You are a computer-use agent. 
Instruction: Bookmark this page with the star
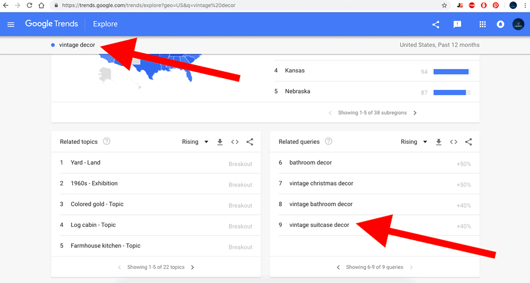pos(444,5)
